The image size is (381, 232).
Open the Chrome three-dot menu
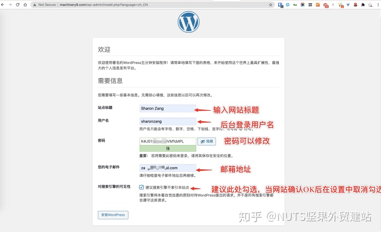click(x=378, y=5)
